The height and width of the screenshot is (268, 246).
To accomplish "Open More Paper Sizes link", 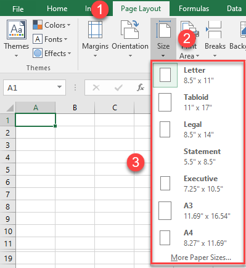I will tap(201, 258).
